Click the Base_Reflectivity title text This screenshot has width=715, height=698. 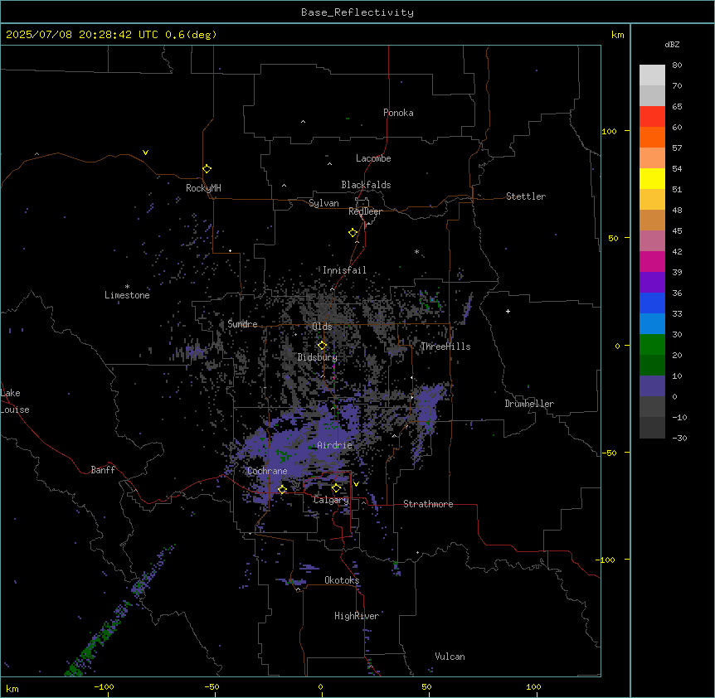pyautogui.click(x=357, y=12)
